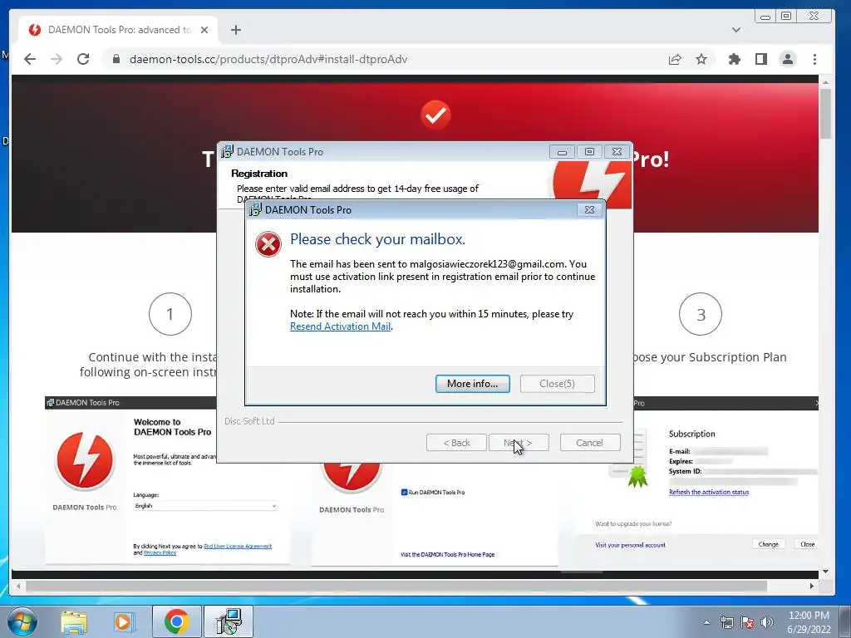Viewport: 851px width, 638px height.
Task: Click the network tray icon
Action: (726, 622)
